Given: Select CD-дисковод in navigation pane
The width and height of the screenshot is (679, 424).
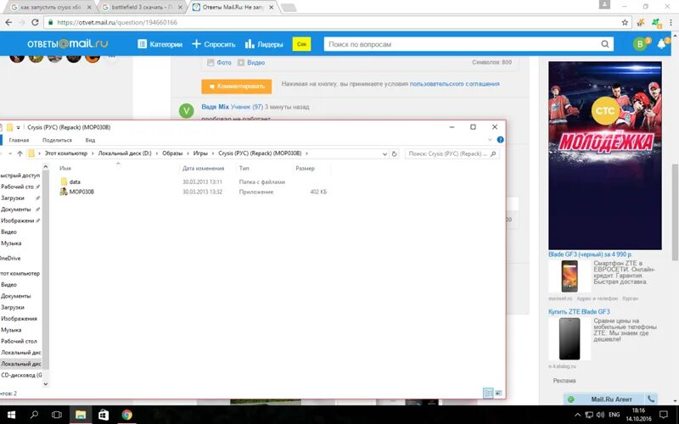Looking at the screenshot, I should (x=21, y=375).
